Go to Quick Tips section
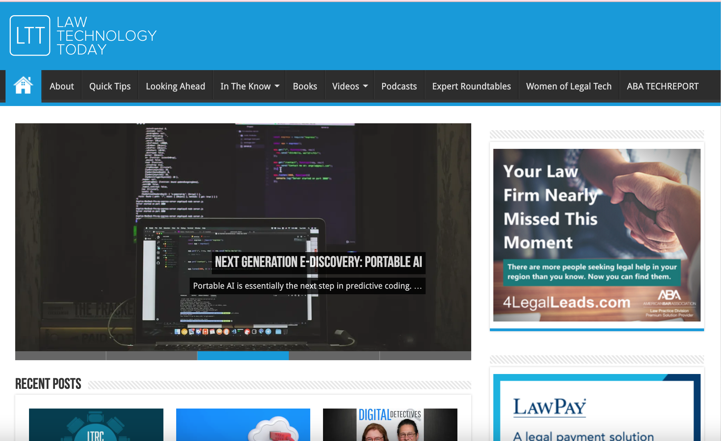721x441 pixels. [110, 86]
